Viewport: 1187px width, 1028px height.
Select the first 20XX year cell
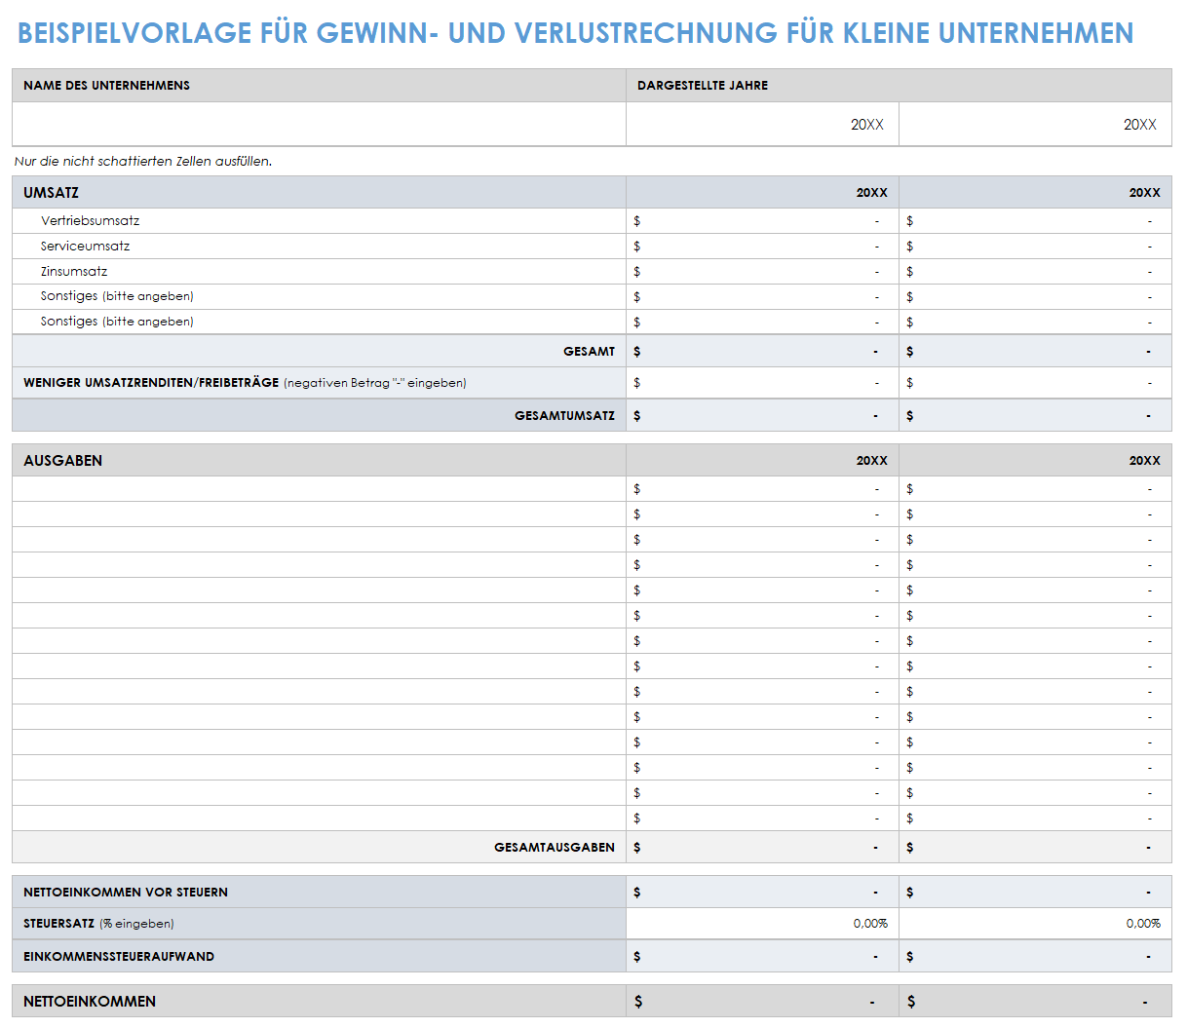pos(761,124)
